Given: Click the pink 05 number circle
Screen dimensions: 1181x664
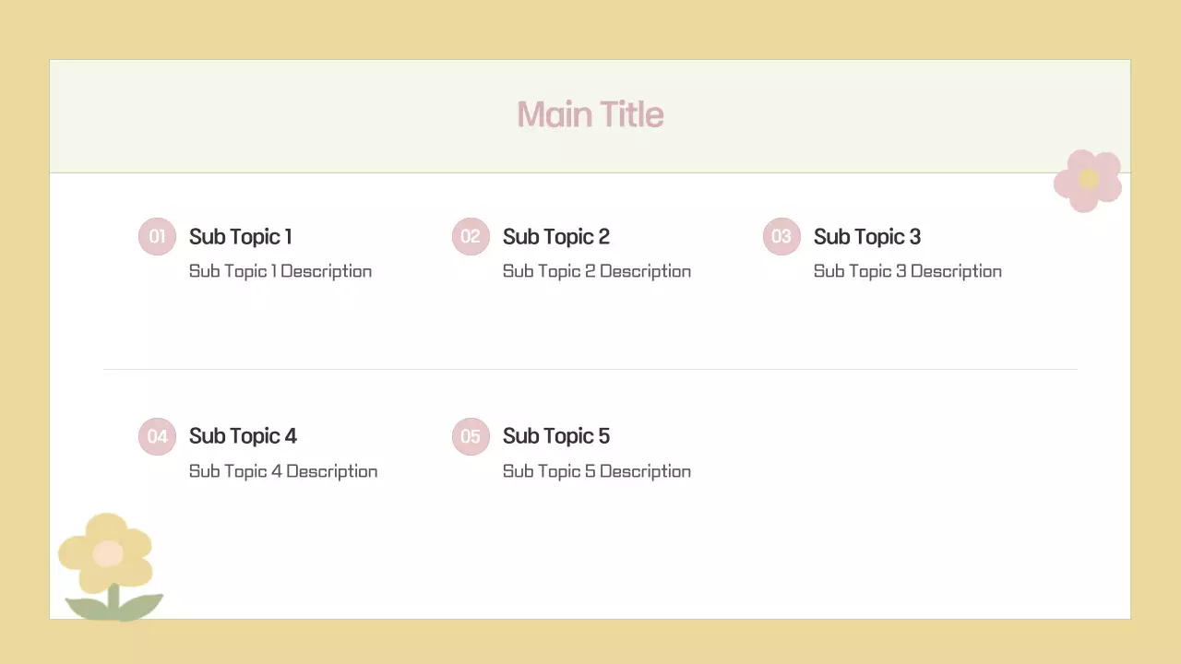Looking at the screenshot, I should pyautogui.click(x=471, y=436).
